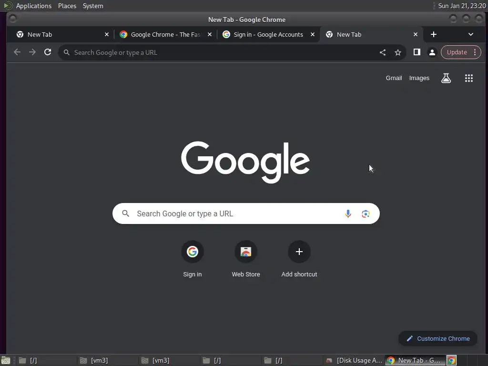The height and width of the screenshot is (366, 488).
Task: Add a new shortcut tile
Action: pyautogui.click(x=299, y=259)
